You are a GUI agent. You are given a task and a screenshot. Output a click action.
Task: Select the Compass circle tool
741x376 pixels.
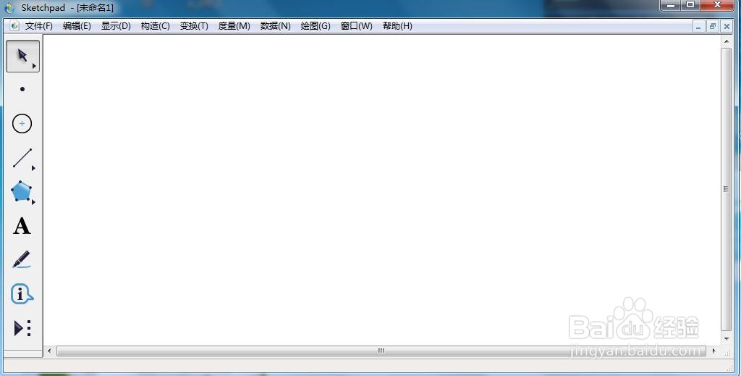pyautogui.click(x=22, y=123)
